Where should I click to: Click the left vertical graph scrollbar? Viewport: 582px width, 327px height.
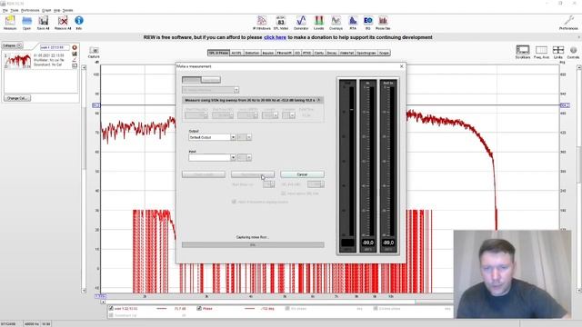(x=84, y=179)
